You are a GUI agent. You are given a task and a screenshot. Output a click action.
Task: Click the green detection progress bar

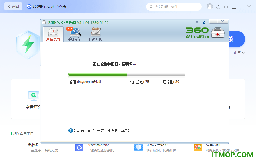127,74
